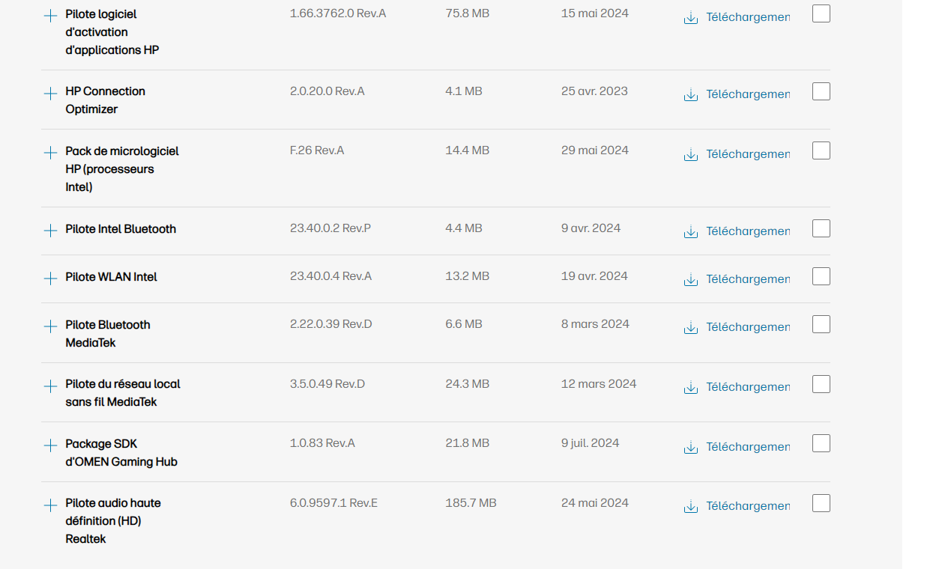Expand Pilote du réseau local sans fil MediaTek

click(x=50, y=386)
